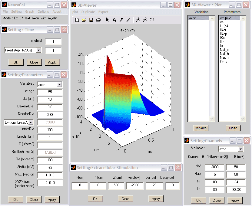Click the New Figure icon in 3D-Viewer toolbar
Image resolution: width=252 pixels, height=206 pixels.
(77, 20)
